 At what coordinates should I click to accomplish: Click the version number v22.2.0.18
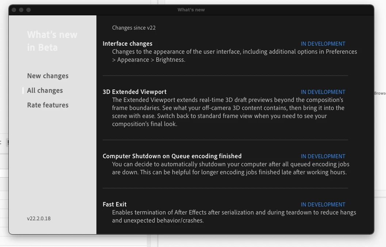[39, 218]
